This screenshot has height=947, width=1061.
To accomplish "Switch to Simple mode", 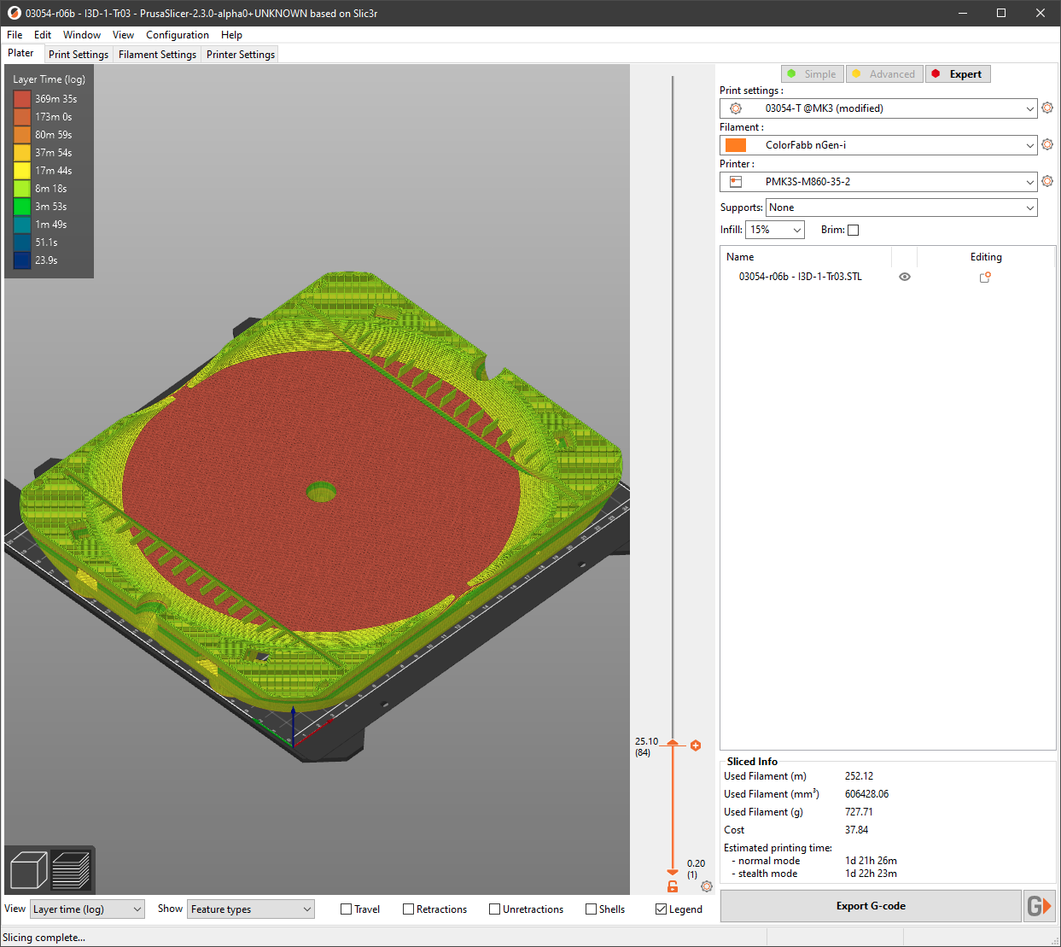I will tap(812, 74).
